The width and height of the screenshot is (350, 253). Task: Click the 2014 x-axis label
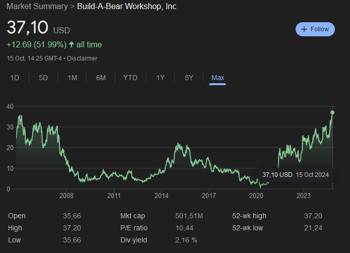tap(161, 196)
